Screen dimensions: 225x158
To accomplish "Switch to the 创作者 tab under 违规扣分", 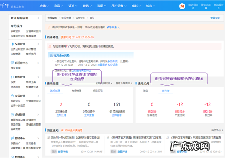I will pos(166,91).
